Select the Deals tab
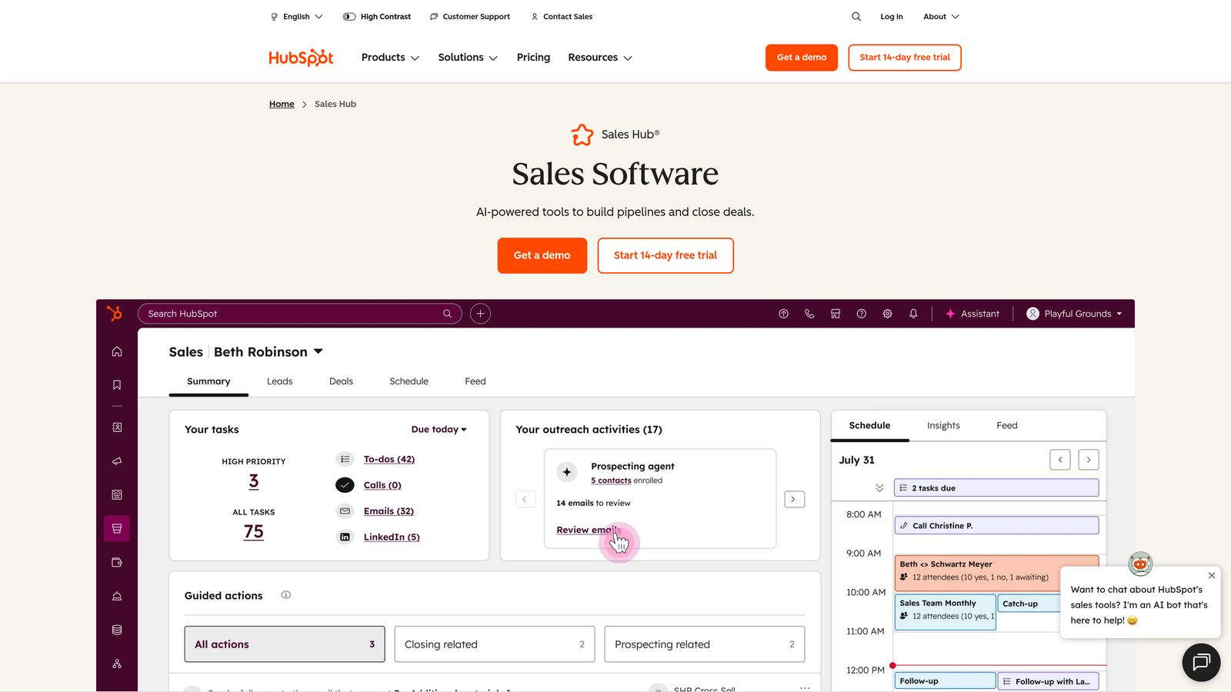 tap(341, 381)
